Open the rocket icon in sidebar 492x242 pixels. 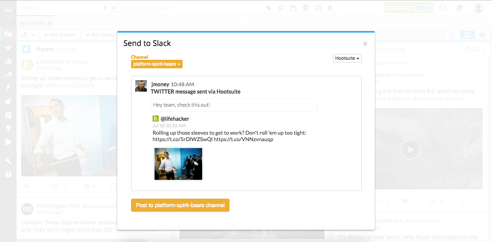[8, 101]
